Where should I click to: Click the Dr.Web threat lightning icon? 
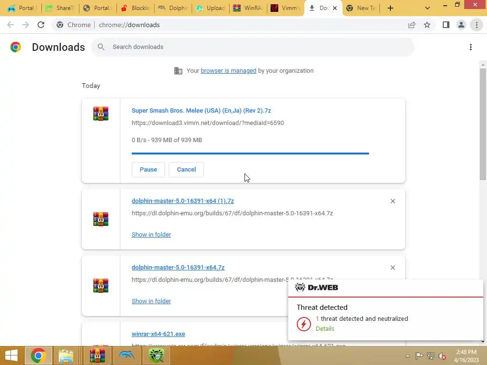304,324
